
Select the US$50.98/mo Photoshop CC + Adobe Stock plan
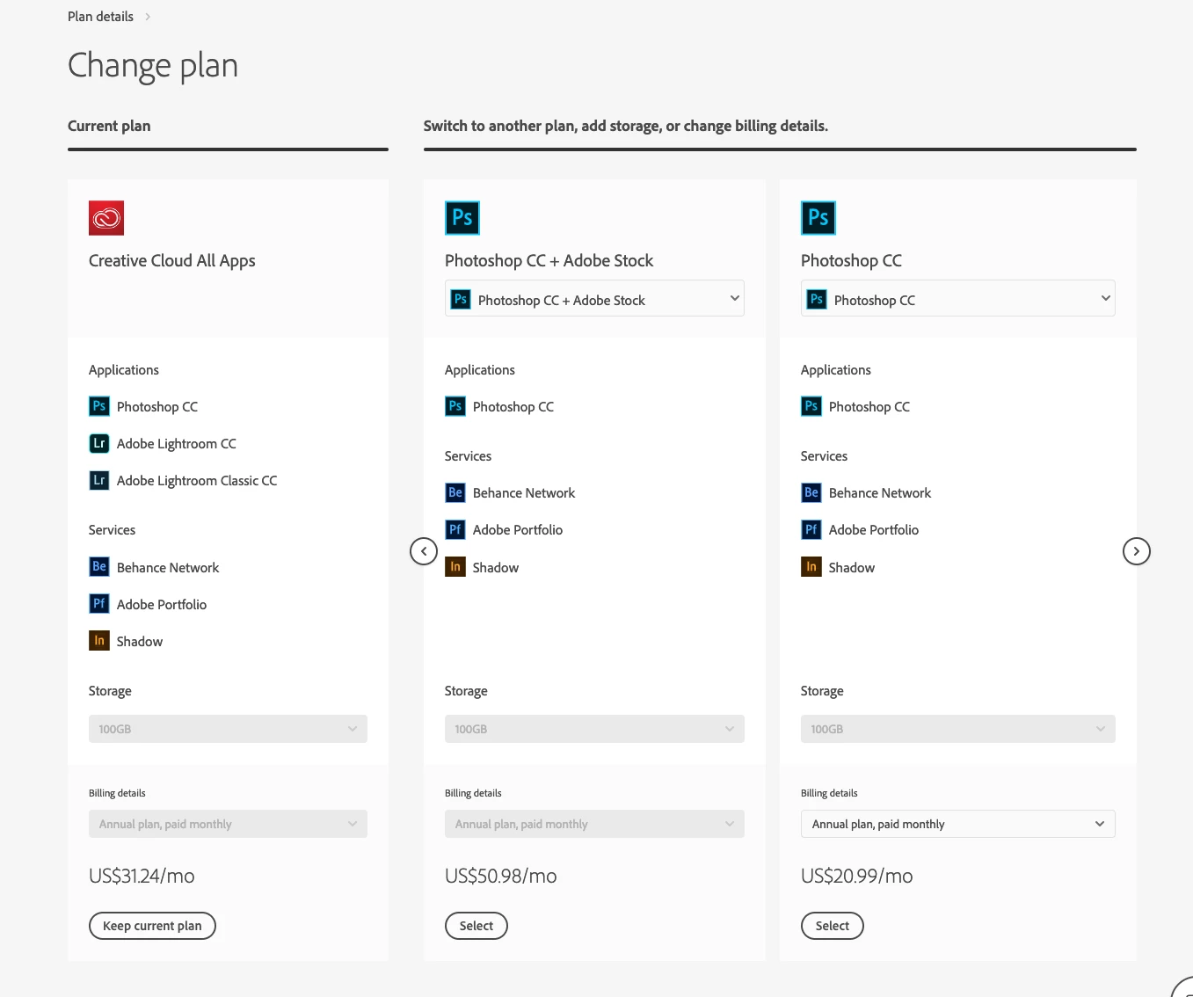click(x=476, y=926)
